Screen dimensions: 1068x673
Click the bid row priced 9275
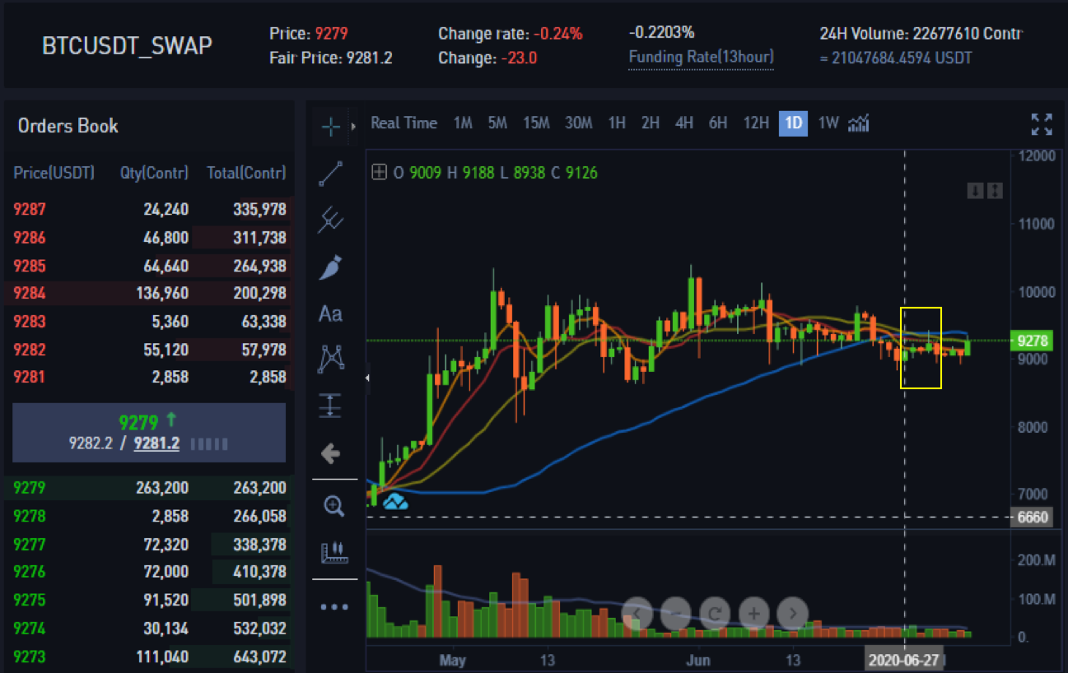[149, 600]
